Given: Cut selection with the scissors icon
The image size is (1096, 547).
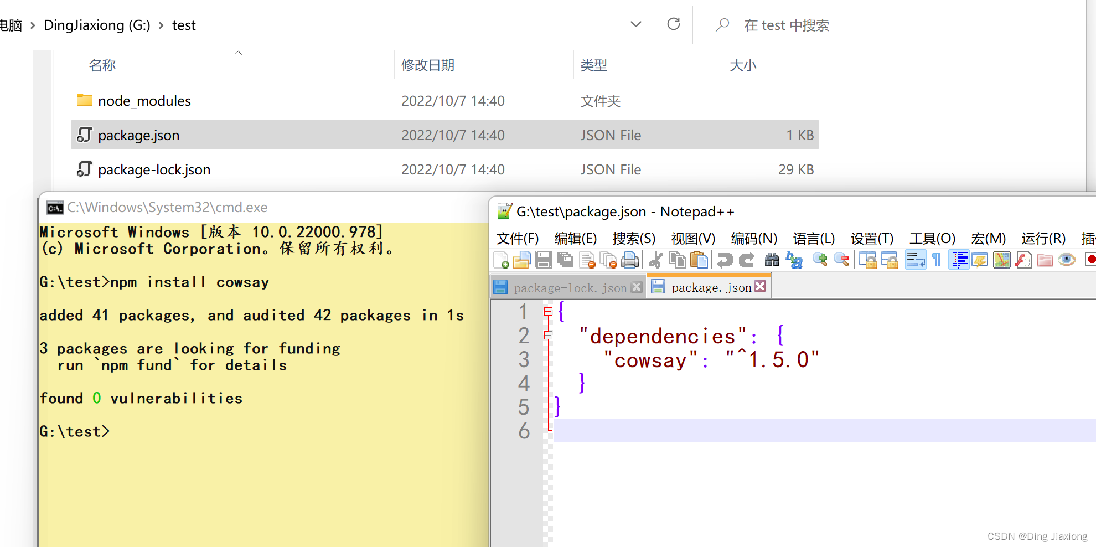Looking at the screenshot, I should [656, 260].
